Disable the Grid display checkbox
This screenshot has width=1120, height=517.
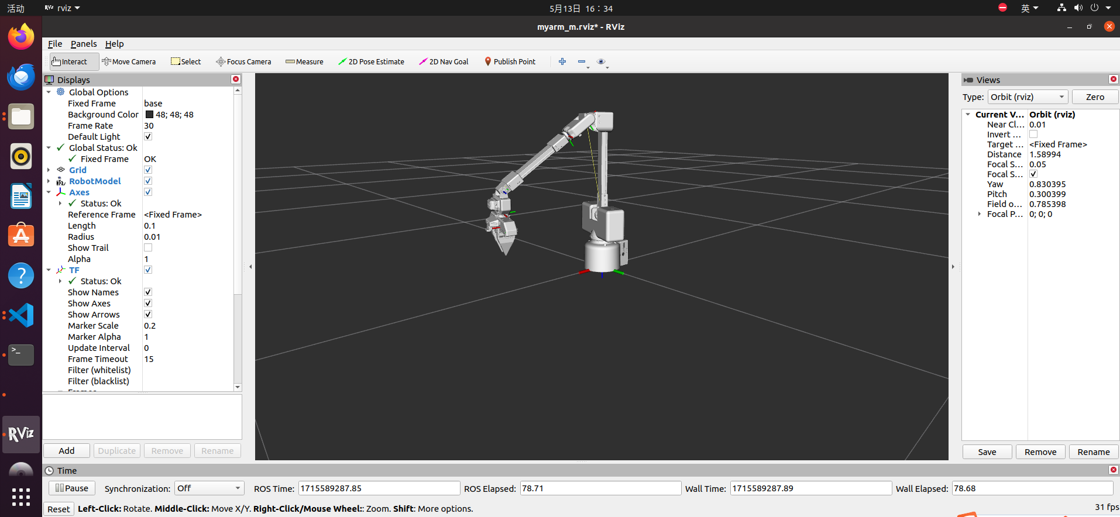(148, 170)
